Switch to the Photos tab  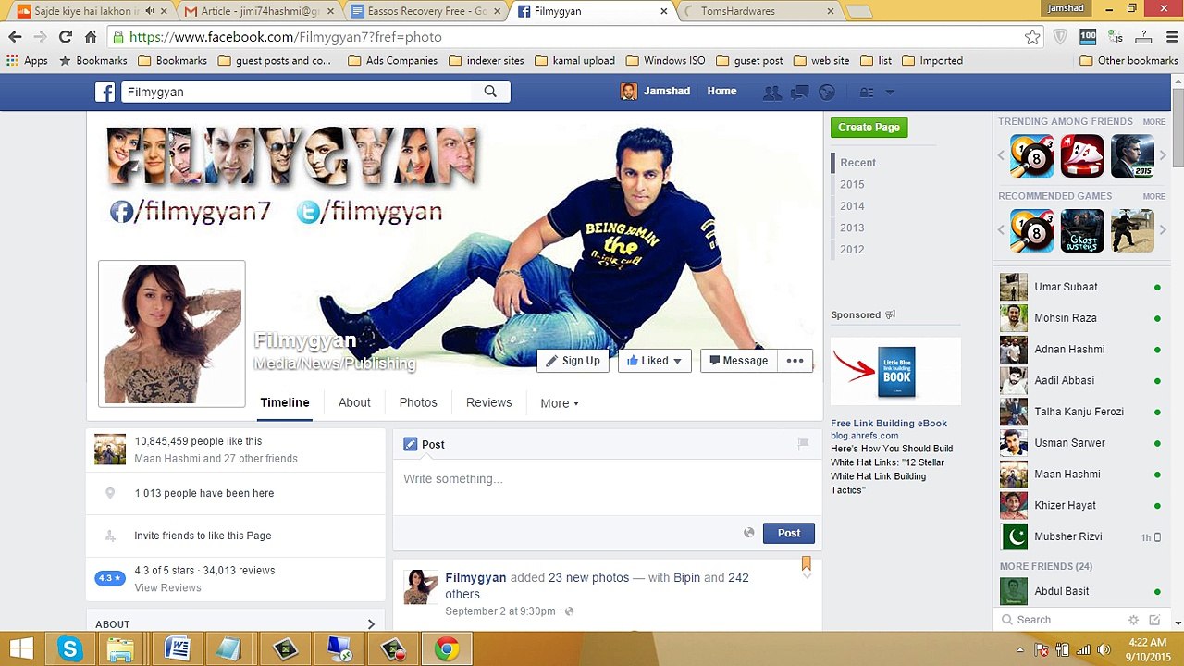tap(418, 402)
